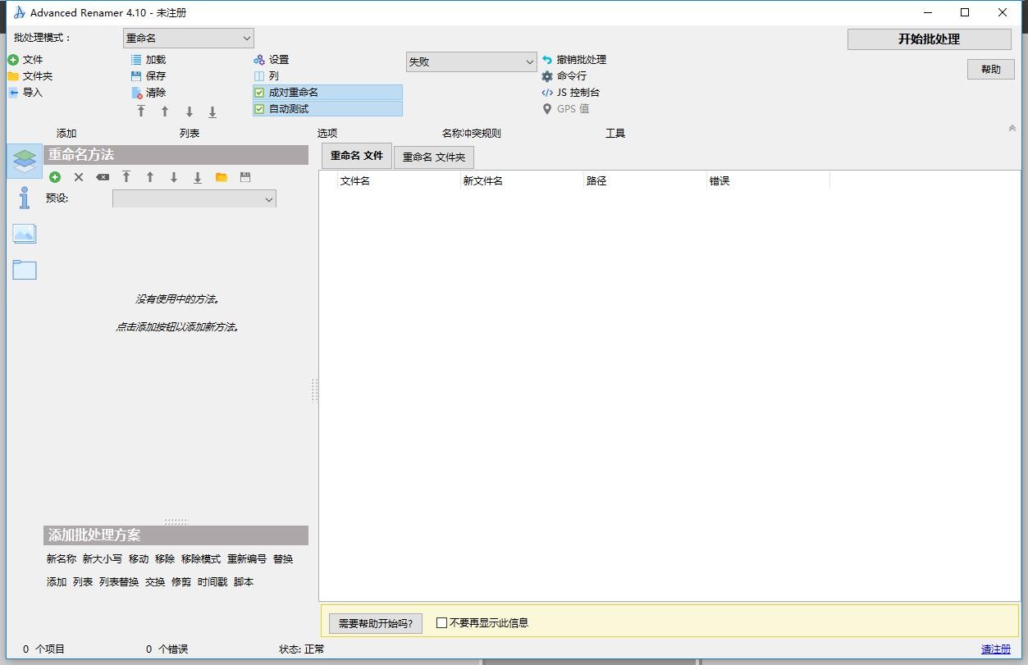Image resolution: width=1028 pixels, height=665 pixels.
Task: Toggle the 成对重命名 checkbox
Action: [259, 93]
